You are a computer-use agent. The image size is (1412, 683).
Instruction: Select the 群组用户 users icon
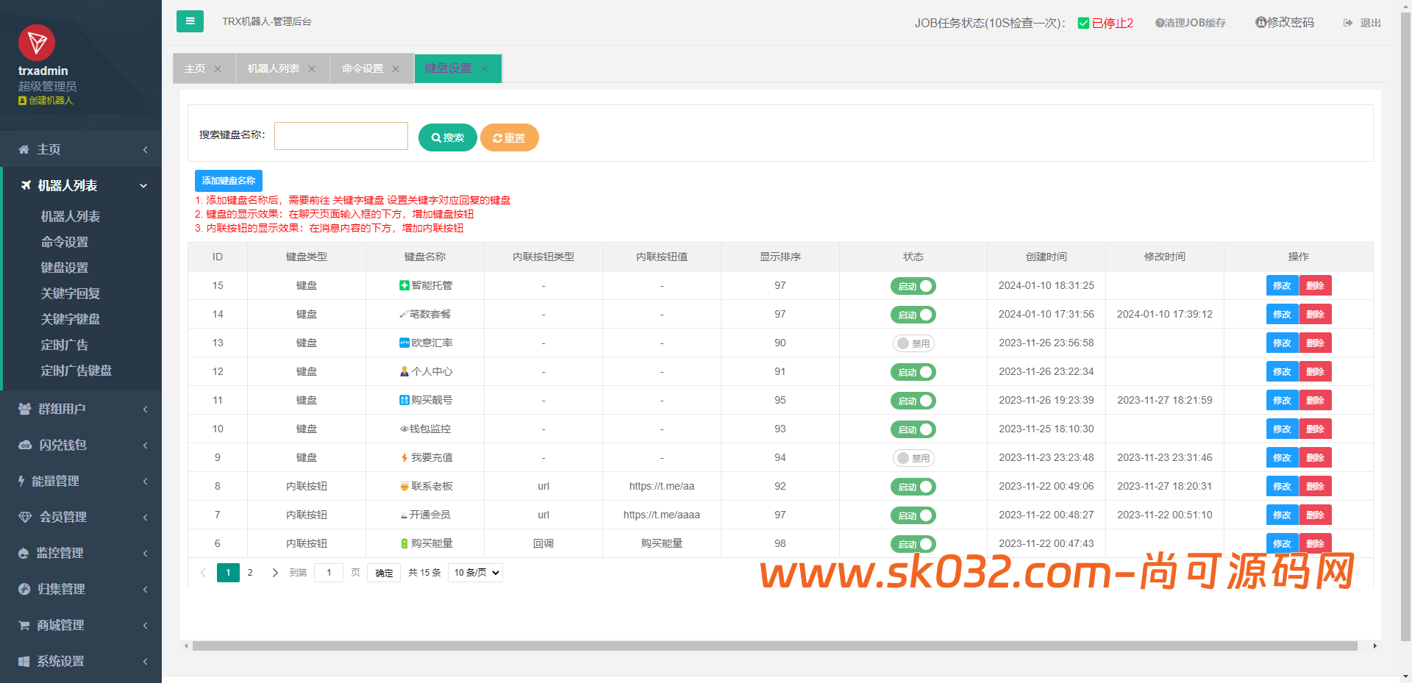(24, 409)
